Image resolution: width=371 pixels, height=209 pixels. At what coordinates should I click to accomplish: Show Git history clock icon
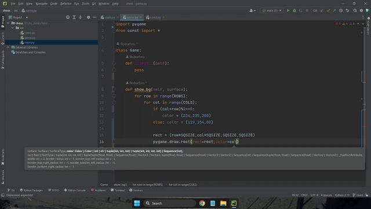click(x=341, y=10)
